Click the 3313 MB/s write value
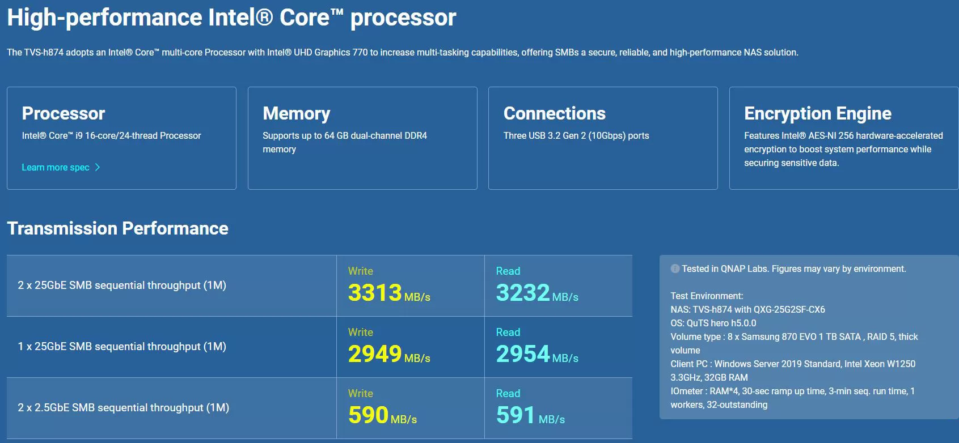This screenshot has height=443, width=959. pyautogui.click(x=389, y=293)
